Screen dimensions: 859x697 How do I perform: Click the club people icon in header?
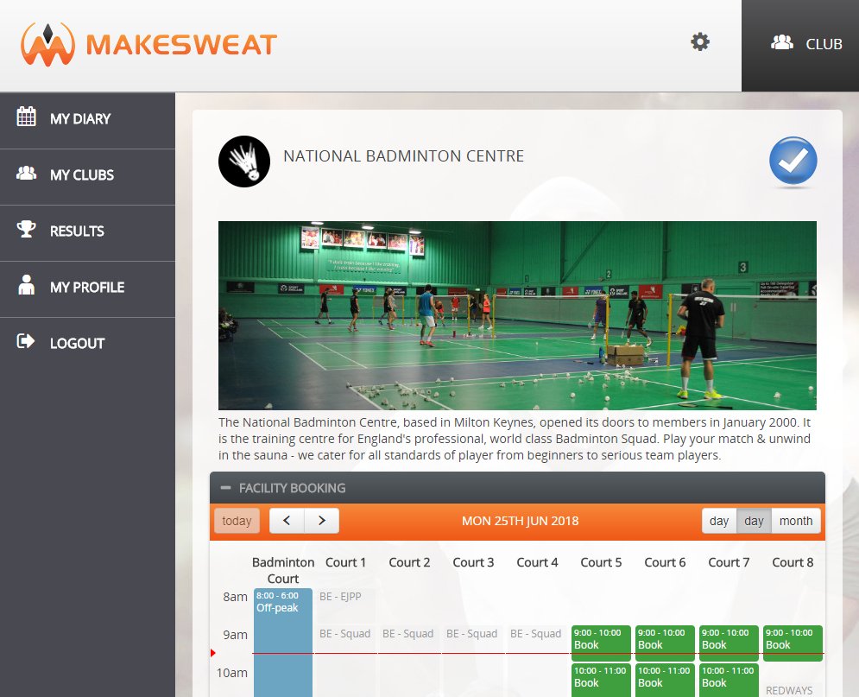(x=782, y=42)
